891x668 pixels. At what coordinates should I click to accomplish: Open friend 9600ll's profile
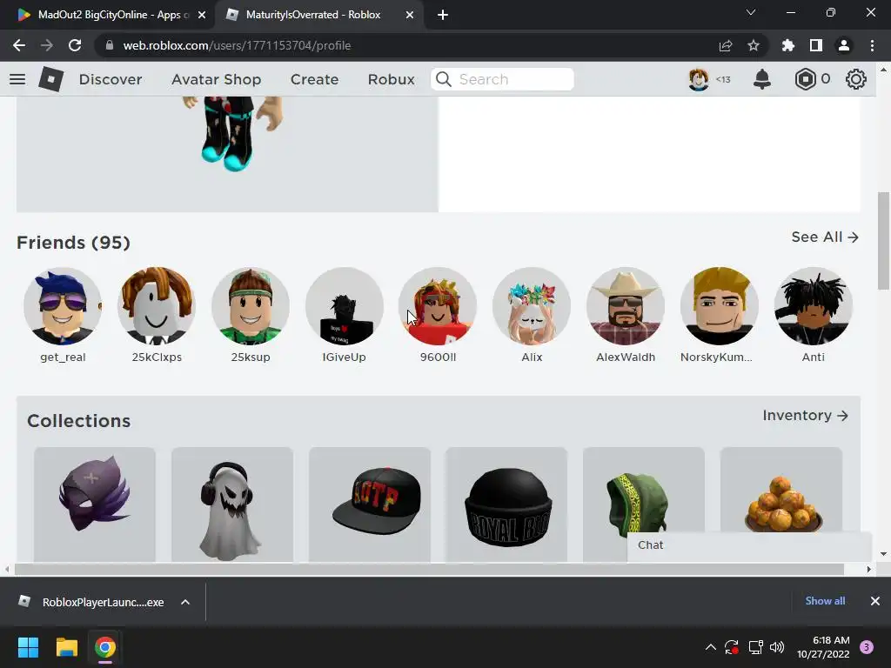439,315
